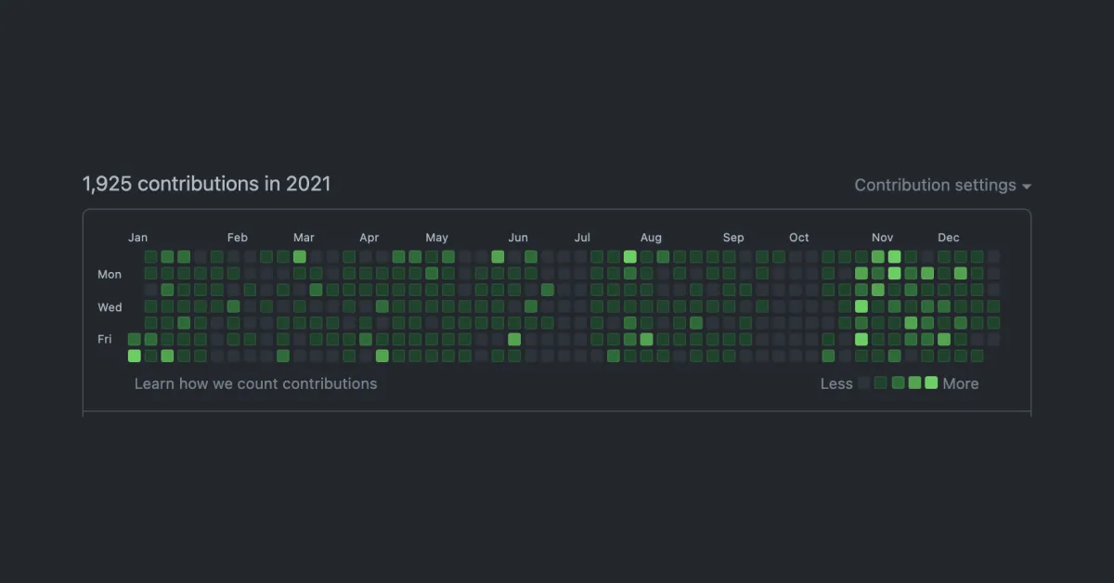The height and width of the screenshot is (583, 1114).
Task: Open the Learn how we count contributions link
Action: [256, 383]
